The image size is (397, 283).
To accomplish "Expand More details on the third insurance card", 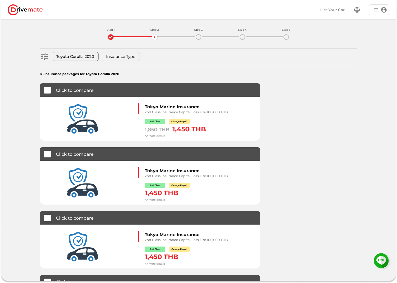I will click(155, 264).
